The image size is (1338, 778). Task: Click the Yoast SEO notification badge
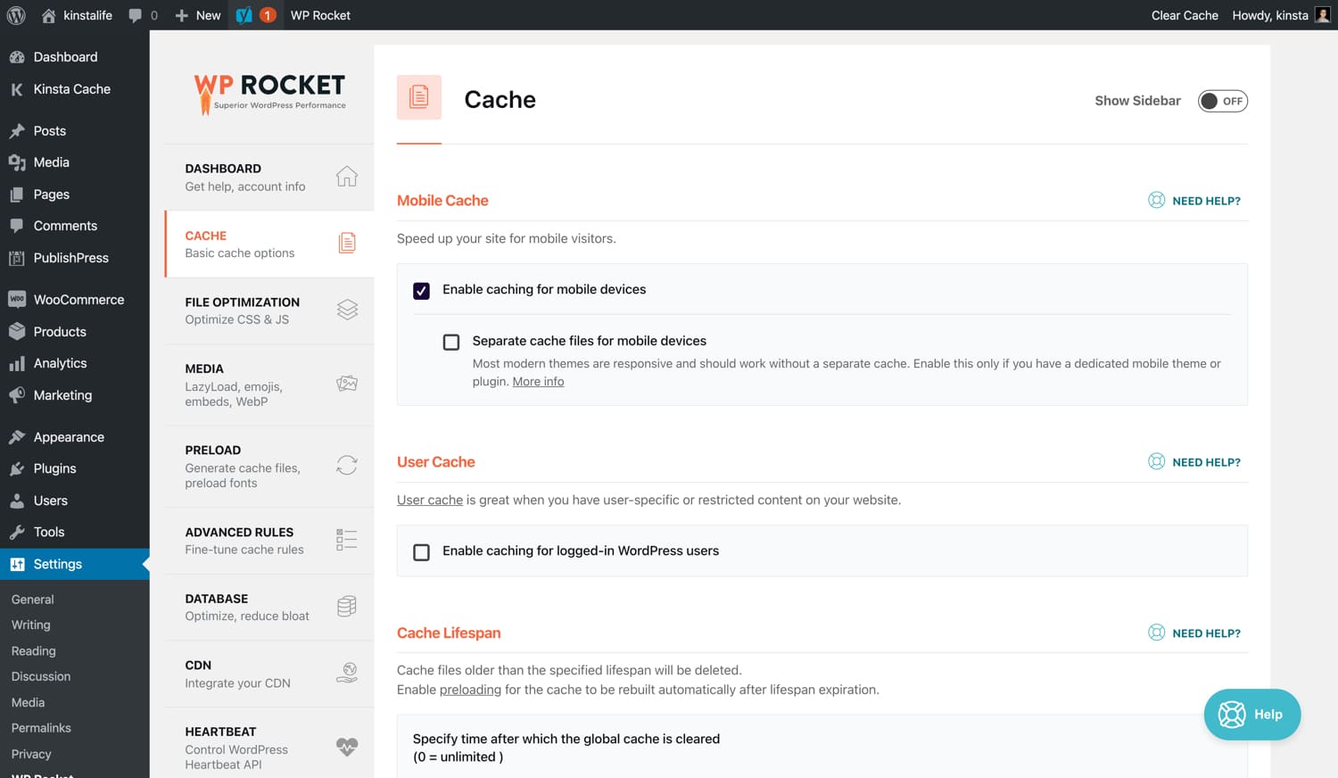[266, 14]
